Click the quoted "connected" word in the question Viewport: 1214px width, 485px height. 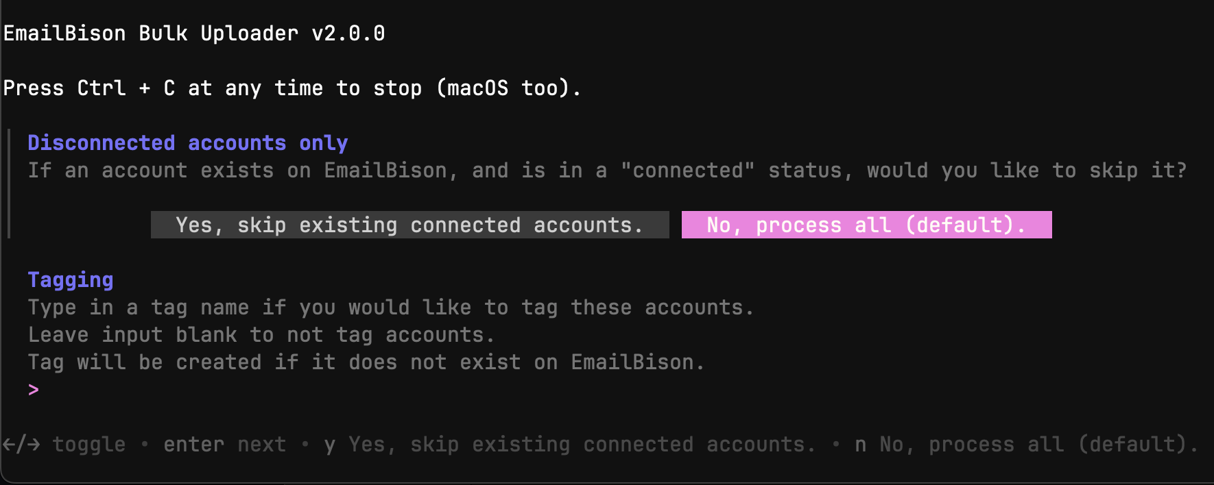pos(687,170)
